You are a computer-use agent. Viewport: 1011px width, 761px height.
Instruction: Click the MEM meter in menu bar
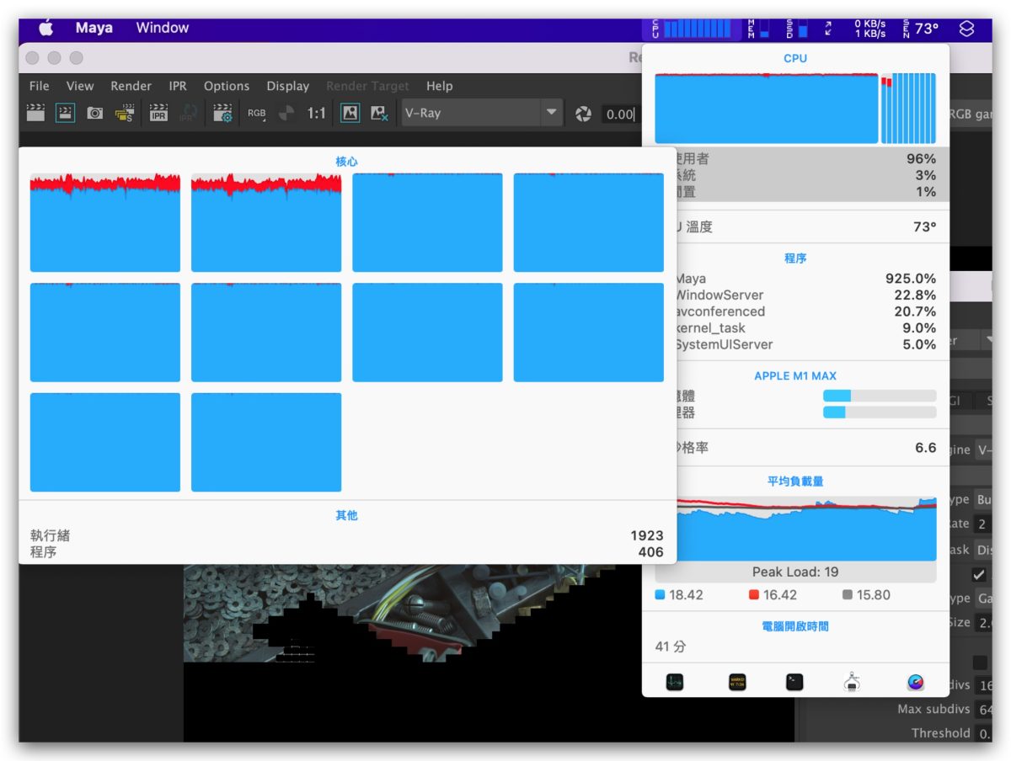tap(759, 29)
